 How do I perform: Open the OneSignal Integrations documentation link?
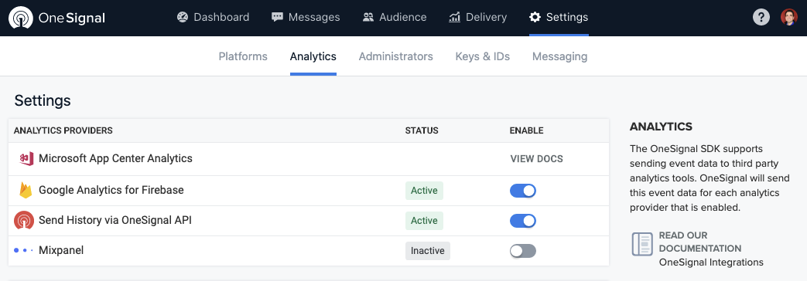[x=711, y=262]
